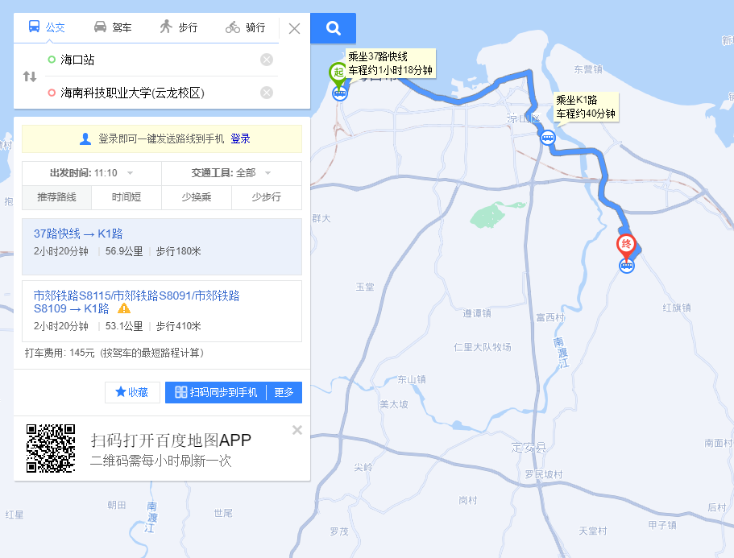734x558 pixels.
Task: Switch to the 驾车 driving tab
Action: click(x=113, y=27)
